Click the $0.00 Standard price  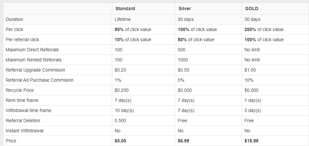120,141
